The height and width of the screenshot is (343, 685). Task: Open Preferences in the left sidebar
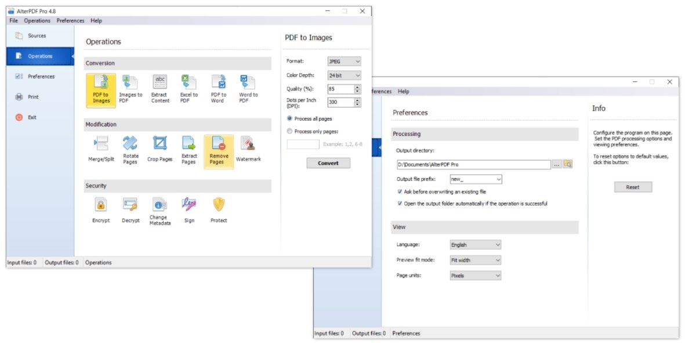(40, 77)
